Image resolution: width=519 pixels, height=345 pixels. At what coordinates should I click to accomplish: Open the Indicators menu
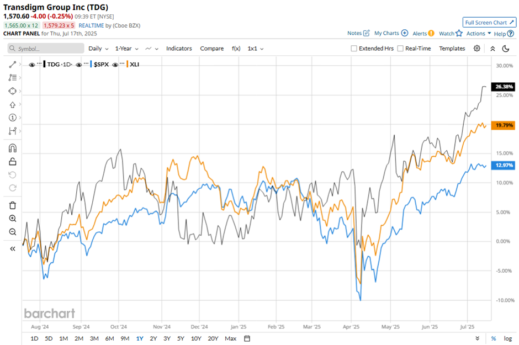[179, 48]
